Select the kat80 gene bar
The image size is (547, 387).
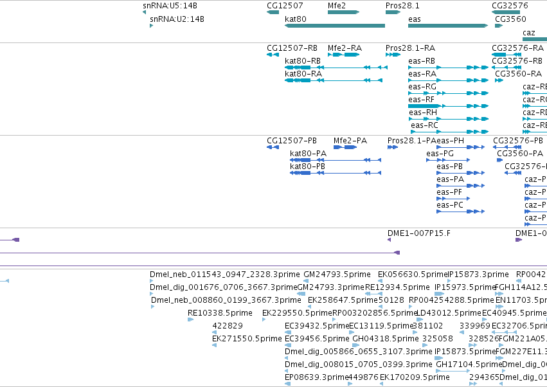click(x=335, y=26)
